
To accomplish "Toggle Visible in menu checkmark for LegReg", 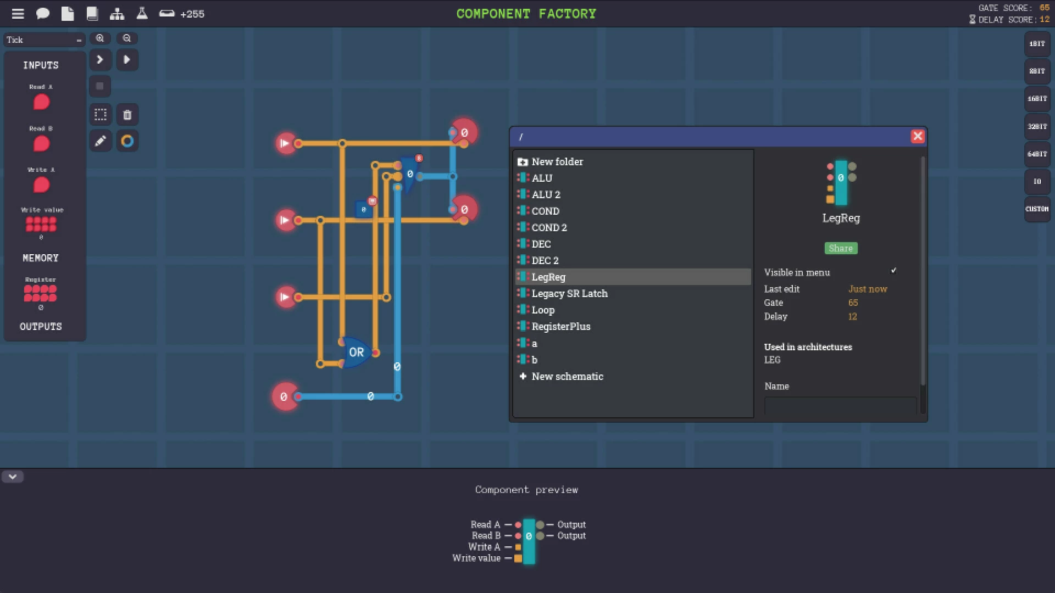I will click(892, 271).
